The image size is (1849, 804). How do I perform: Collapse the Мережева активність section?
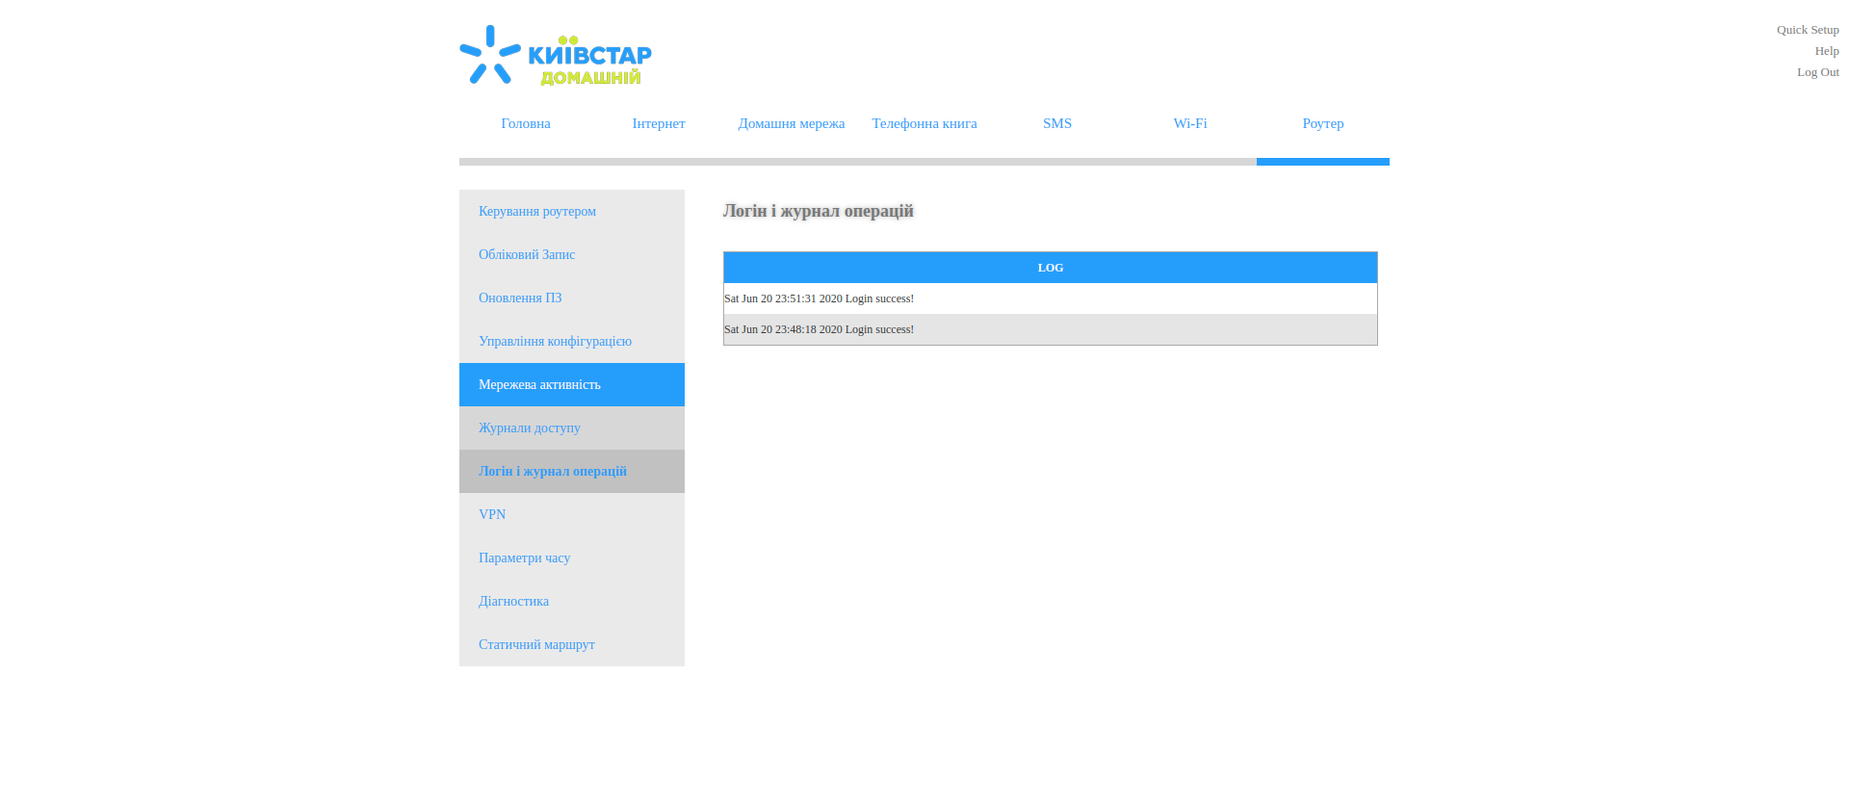coord(539,385)
